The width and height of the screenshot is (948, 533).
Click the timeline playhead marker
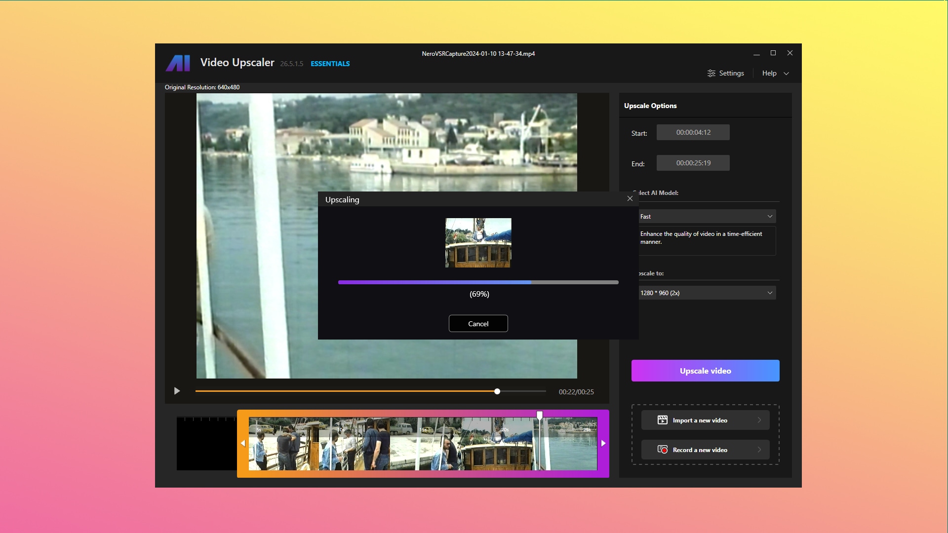540,416
